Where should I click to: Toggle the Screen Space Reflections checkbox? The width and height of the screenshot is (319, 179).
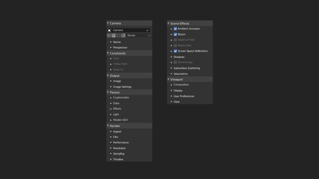point(175,51)
